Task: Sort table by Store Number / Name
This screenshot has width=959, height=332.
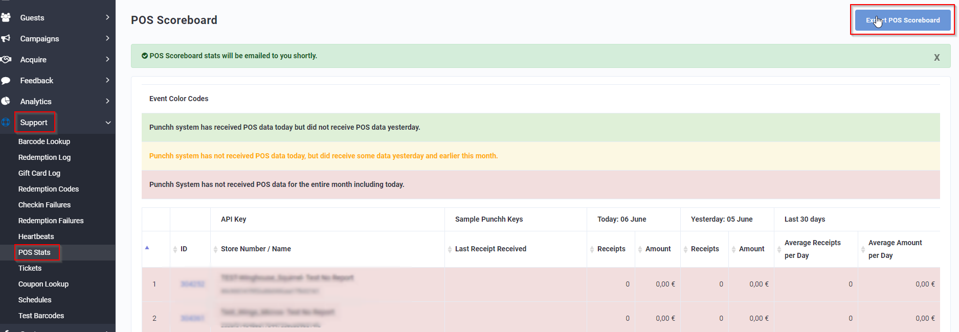Action: 256,249
